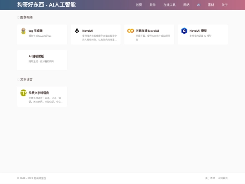Image resolution: width=245 pixels, height=184 pixels.
Task: Open the tag 生成器 card title
Action: click(35, 31)
